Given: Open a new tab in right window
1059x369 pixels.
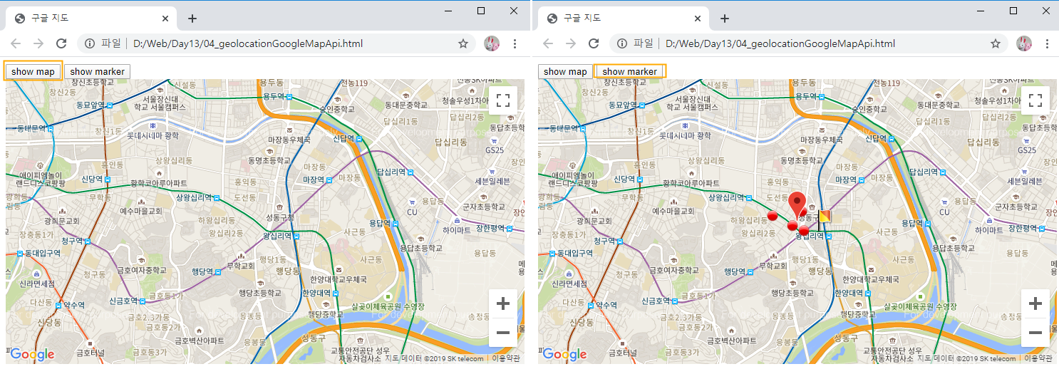Looking at the screenshot, I should pyautogui.click(x=724, y=19).
